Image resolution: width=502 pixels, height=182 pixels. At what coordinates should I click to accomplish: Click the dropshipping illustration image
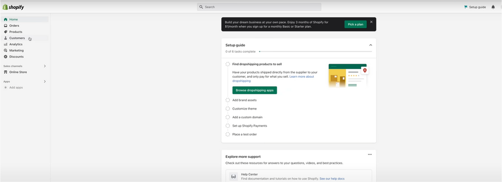348,75
